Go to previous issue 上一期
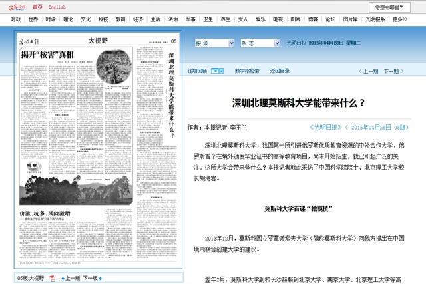 point(368,71)
